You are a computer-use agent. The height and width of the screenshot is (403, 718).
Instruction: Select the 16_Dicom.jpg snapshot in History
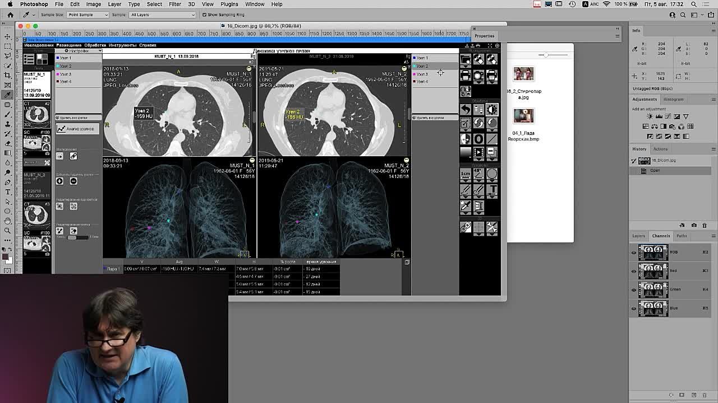pyautogui.click(x=671, y=161)
